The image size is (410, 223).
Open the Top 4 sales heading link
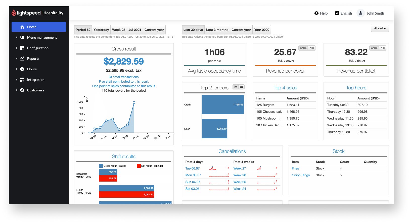285,88
